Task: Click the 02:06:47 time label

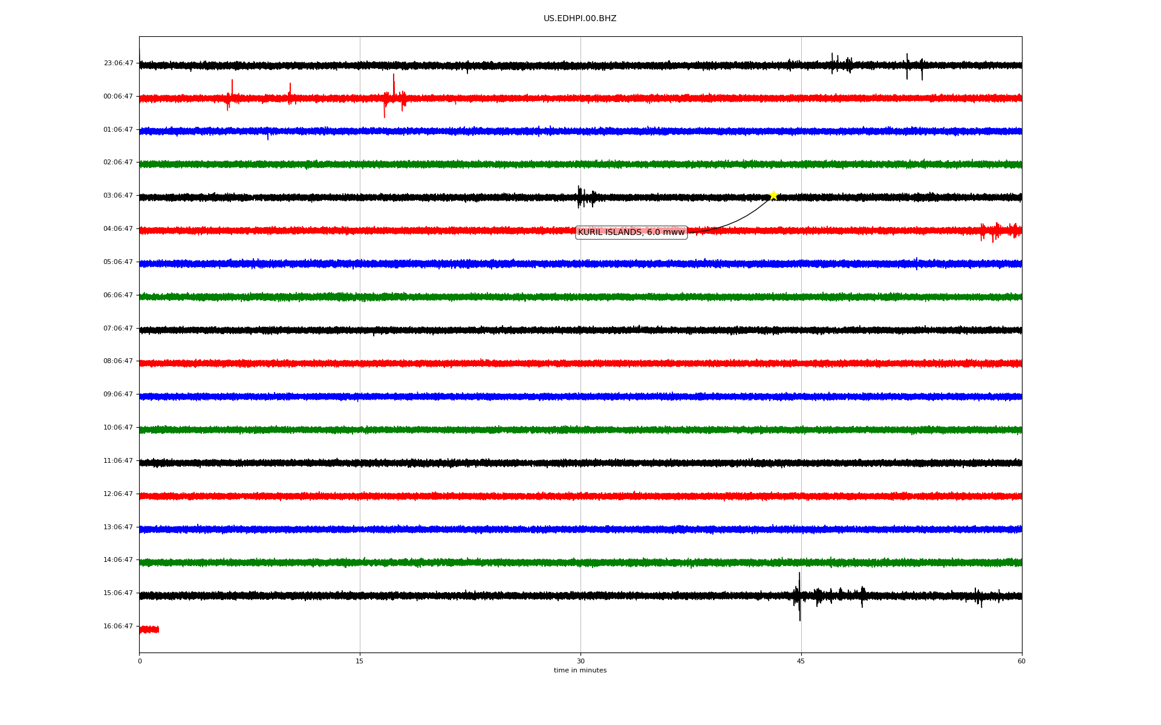Action: click(119, 162)
